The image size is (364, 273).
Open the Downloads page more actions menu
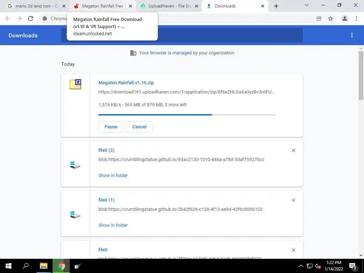352,35
